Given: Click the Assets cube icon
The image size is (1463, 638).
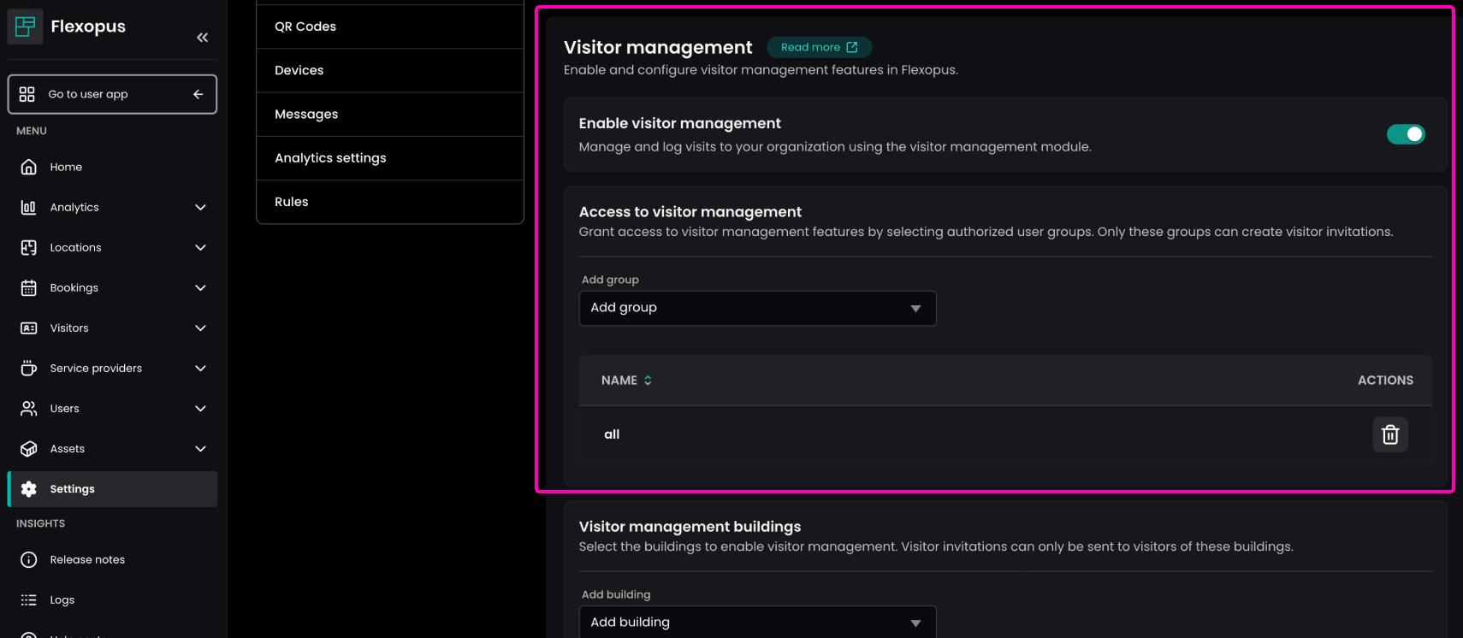Looking at the screenshot, I should [29, 449].
